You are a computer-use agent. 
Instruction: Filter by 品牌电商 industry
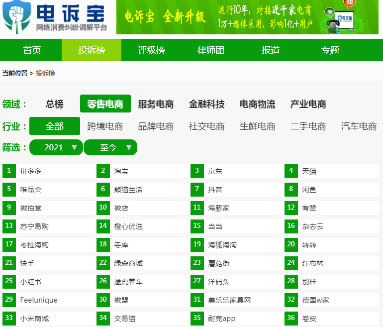point(156,126)
